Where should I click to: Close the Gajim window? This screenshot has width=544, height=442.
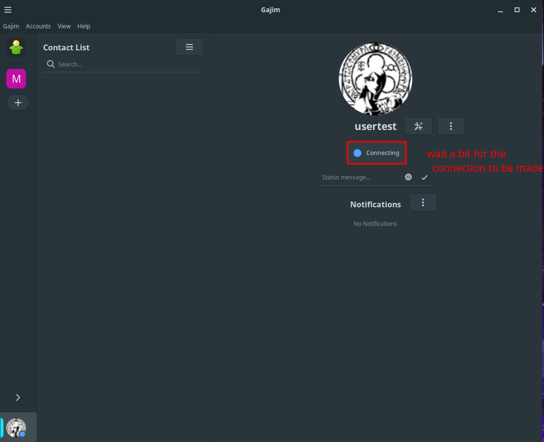[x=534, y=10]
